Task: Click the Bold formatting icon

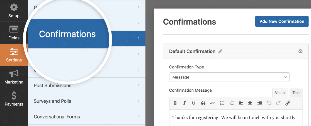Action: pos(175,103)
